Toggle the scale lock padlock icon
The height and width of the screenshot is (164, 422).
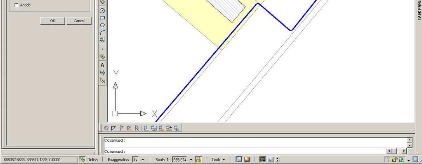click(198, 159)
